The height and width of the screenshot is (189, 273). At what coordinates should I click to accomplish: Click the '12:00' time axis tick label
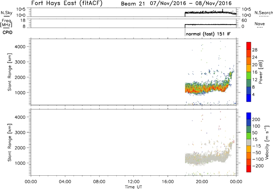(133, 182)
